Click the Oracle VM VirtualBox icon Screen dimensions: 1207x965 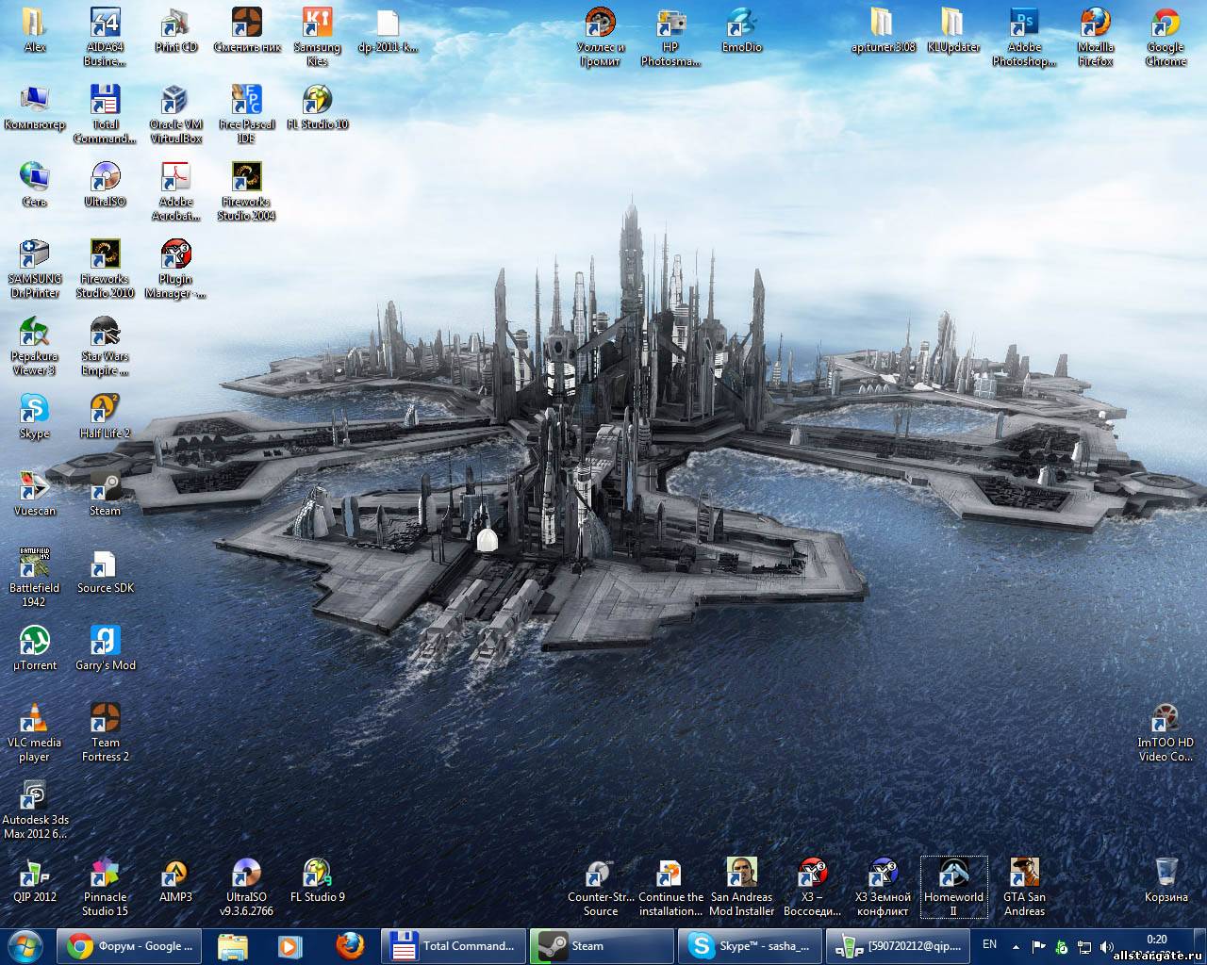point(175,102)
